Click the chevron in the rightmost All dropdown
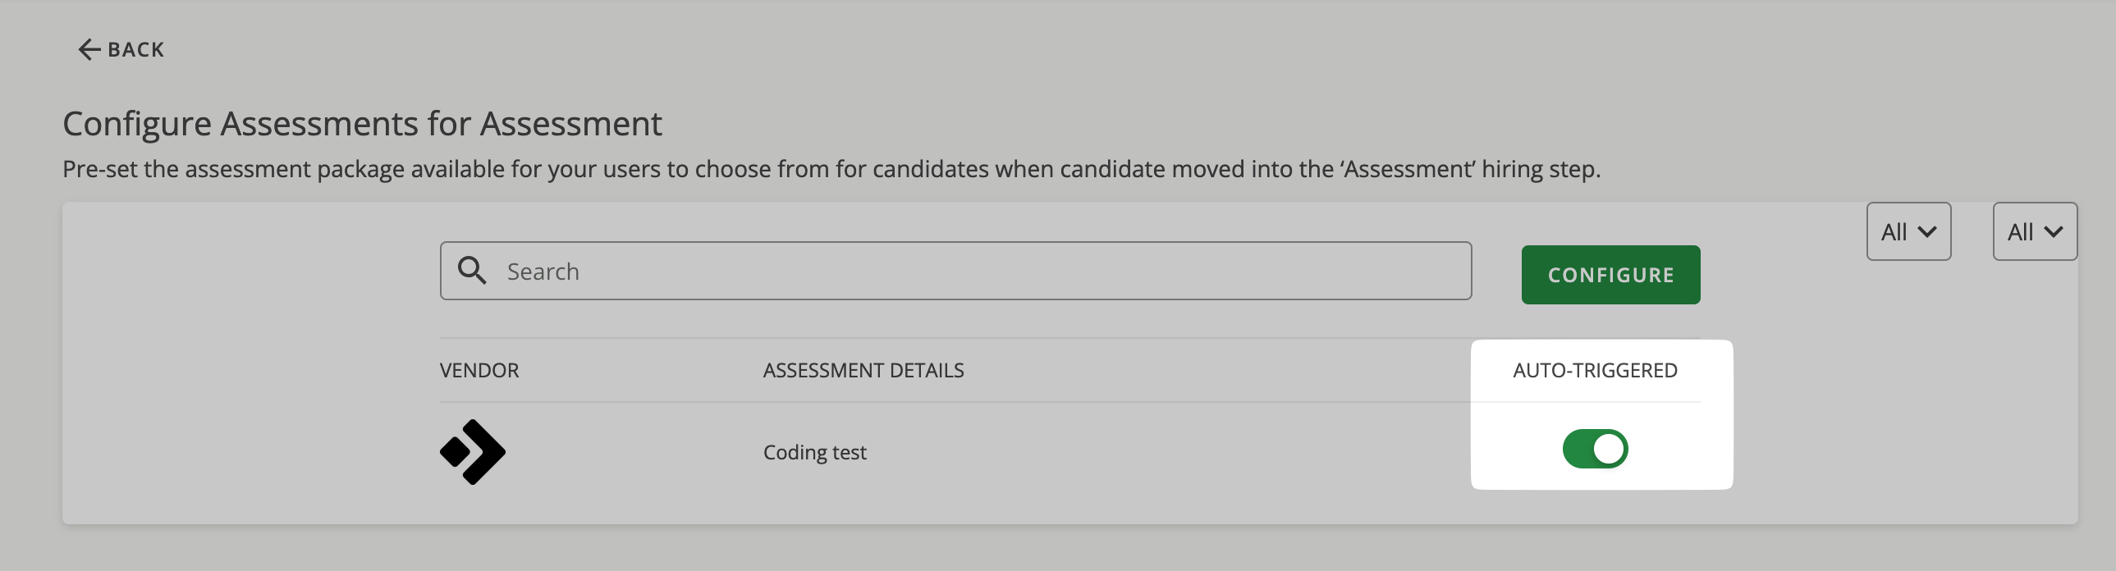This screenshot has height=571, width=2116. [x=2054, y=232]
